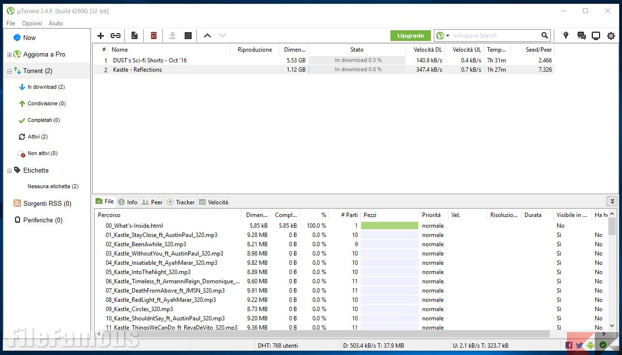
Task: Sort torrents by the Stato column header
Action: coord(357,50)
